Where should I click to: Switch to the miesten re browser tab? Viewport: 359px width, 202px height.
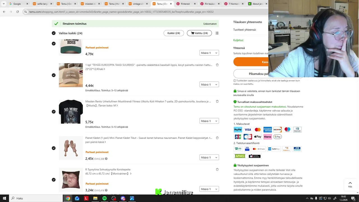tap(90, 4)
